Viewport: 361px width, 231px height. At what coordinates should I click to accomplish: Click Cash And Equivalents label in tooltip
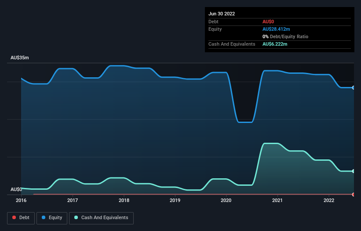point(232,44)
